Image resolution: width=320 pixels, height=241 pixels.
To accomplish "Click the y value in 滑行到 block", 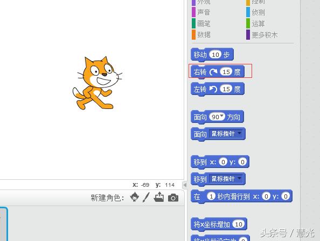I will [x=286, y=196].
